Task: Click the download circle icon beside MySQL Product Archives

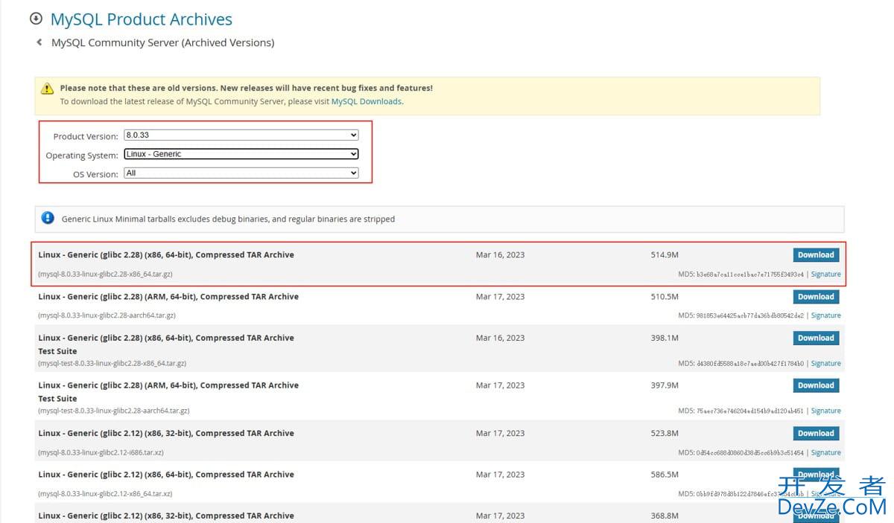Action: coord(36,19)
